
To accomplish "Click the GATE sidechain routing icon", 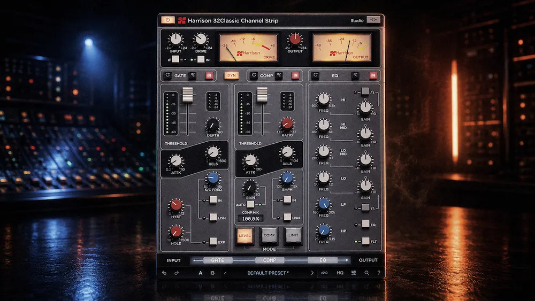I will (x=193, y=75).
